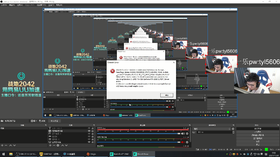Click the 启动虚拟摄像机 virtual camera button
Screen dimensions: 280x157
258,135
